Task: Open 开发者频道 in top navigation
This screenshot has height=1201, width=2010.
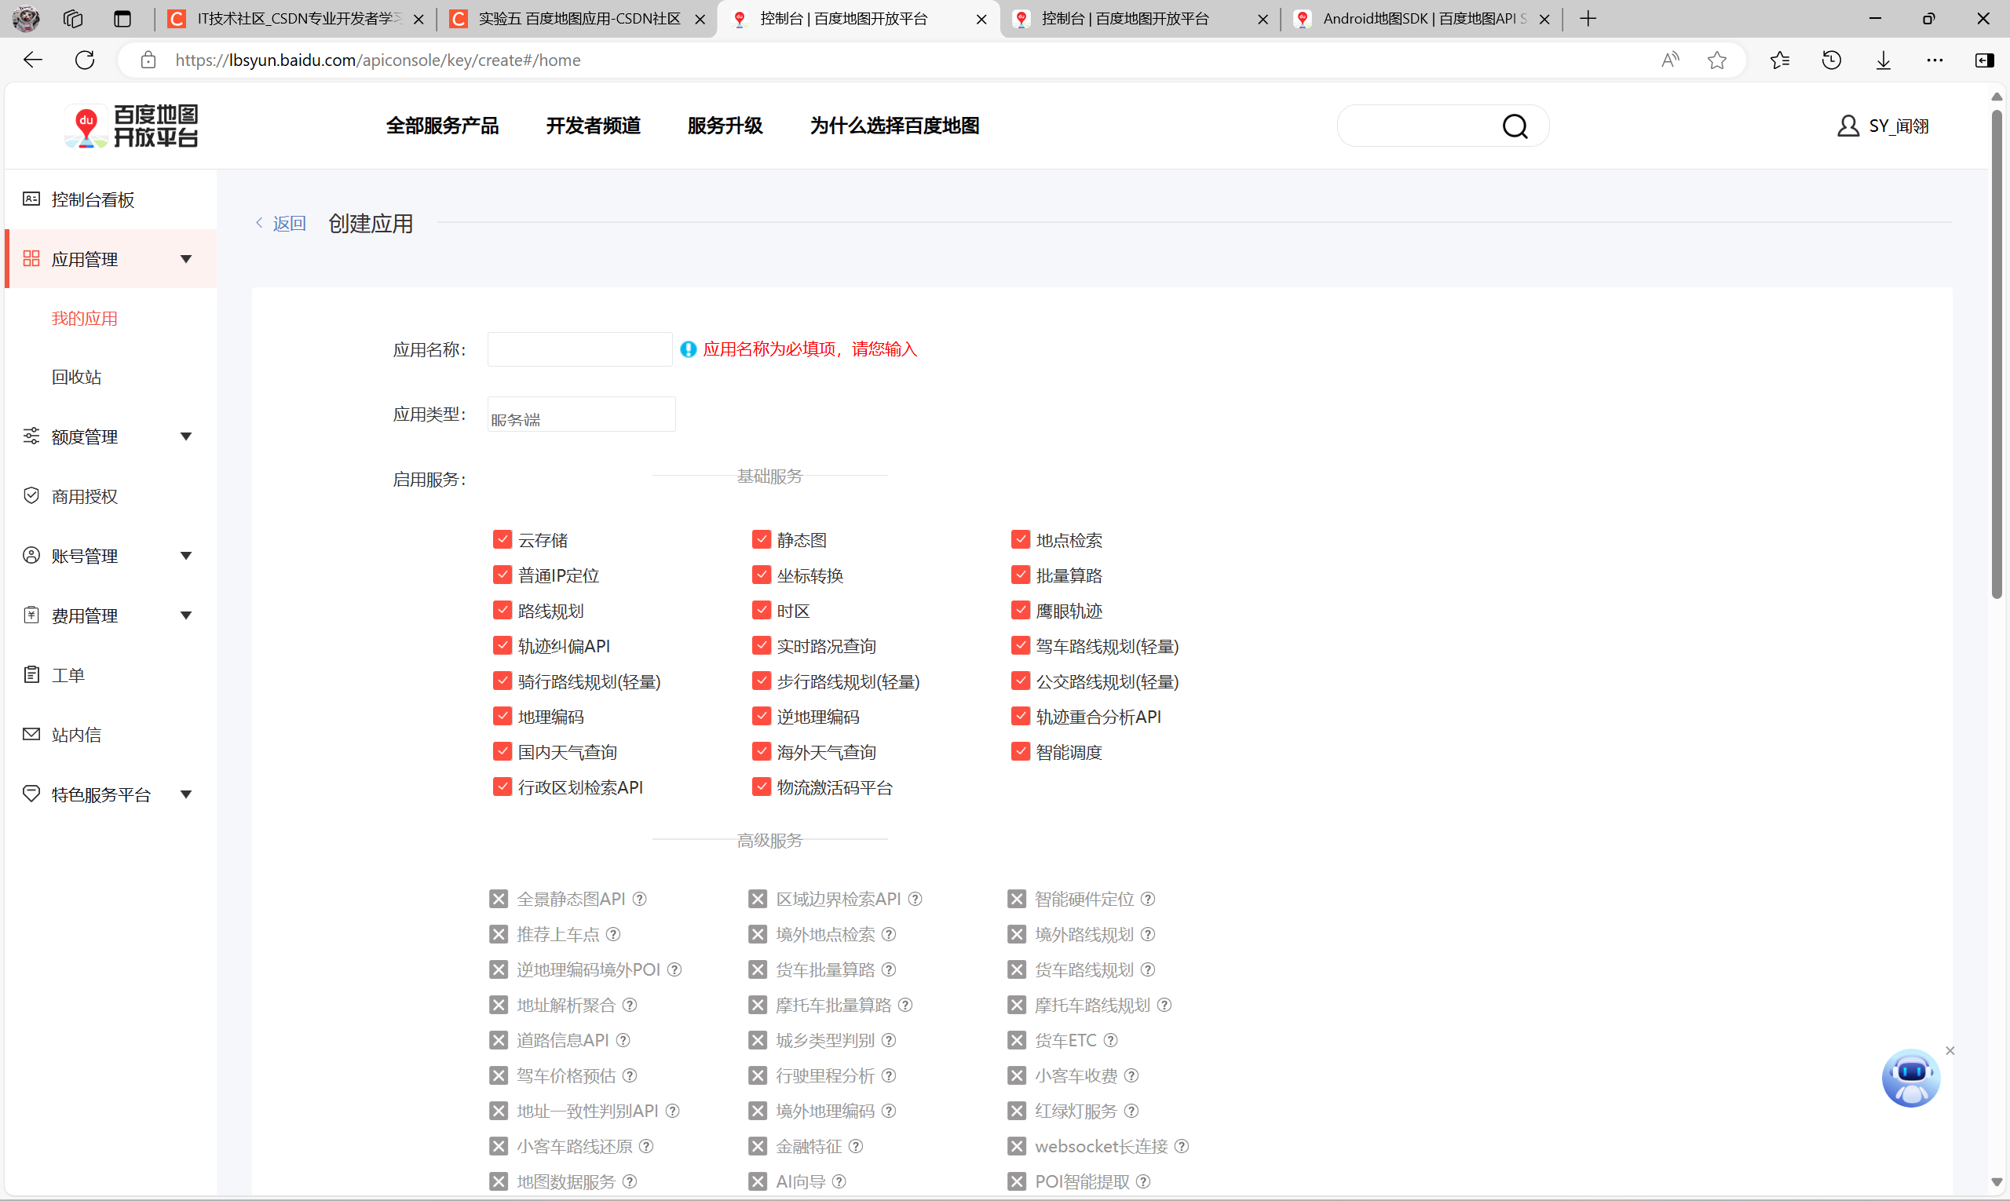Action: [x=593, y=126]
